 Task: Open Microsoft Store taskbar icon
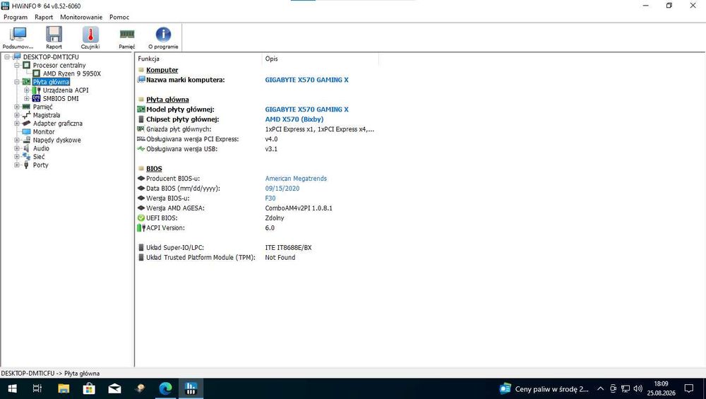[89, 388]
